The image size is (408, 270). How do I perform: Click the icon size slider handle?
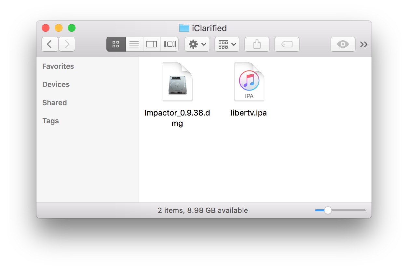point(328,210)
